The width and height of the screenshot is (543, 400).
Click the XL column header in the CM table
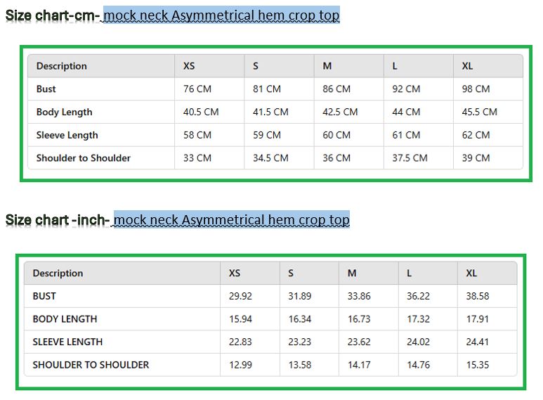click(x=467, y=66)
